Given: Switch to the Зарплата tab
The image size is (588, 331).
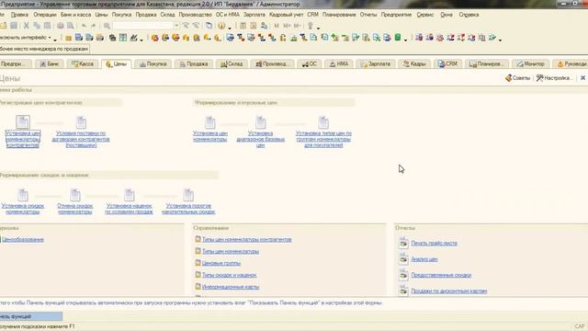Looking at the screenshot, I should 376,63.
